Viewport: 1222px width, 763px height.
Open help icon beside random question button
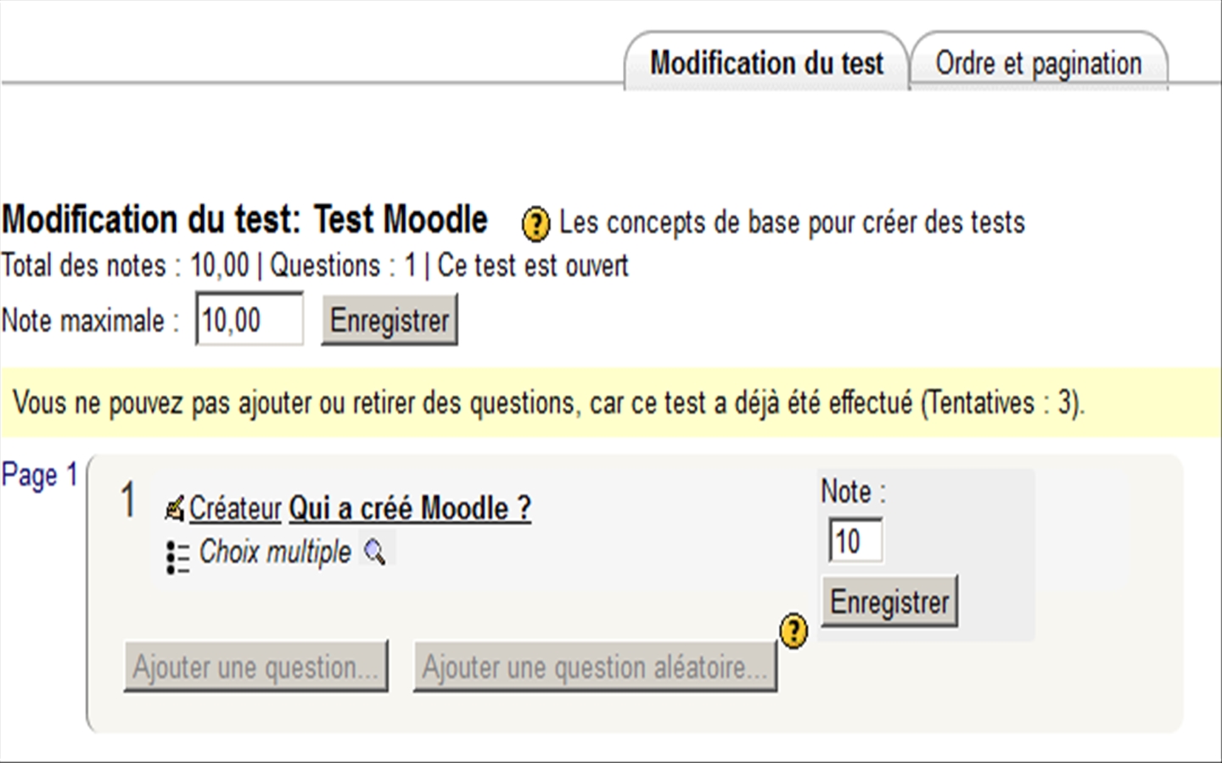[x=793, y=632]
